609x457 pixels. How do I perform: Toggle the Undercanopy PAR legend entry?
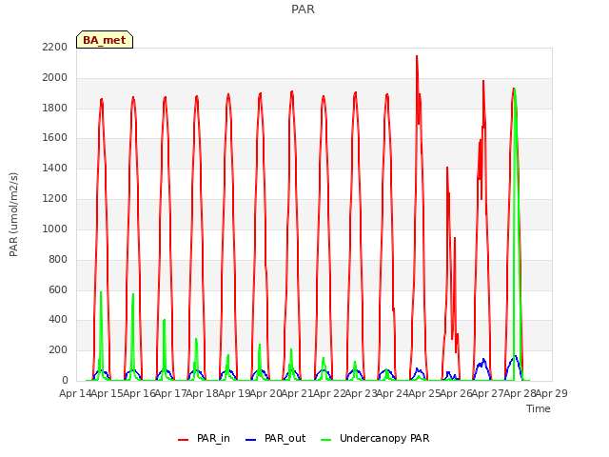(375, 438)
